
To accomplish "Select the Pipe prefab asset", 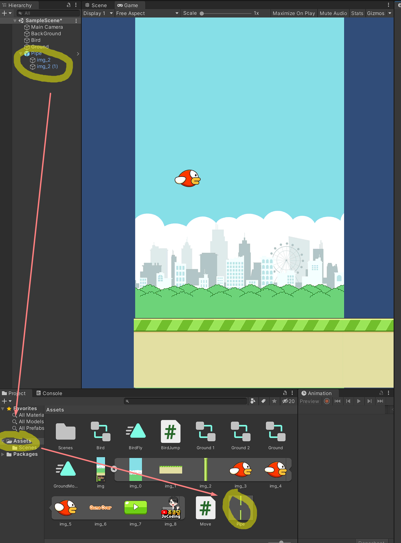I will click(x=240, y=508).
